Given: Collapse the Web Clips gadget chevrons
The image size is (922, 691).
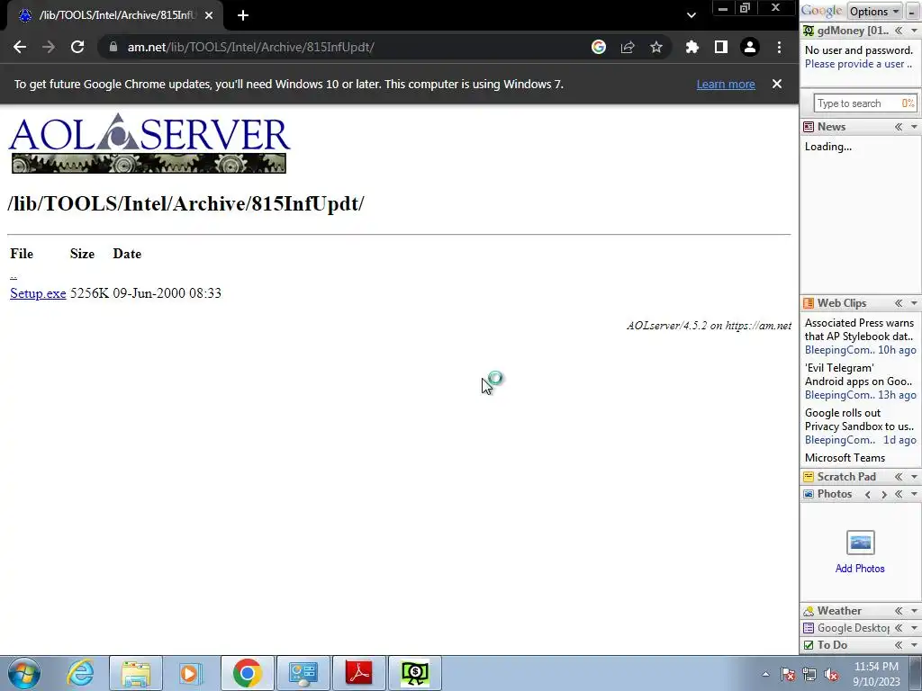Looking at the screenshot, I should (899, 303).
